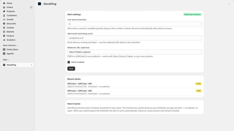Click the Alert settings heading
The height and width of the screenshot is (131, 234).
coord(74,14)
